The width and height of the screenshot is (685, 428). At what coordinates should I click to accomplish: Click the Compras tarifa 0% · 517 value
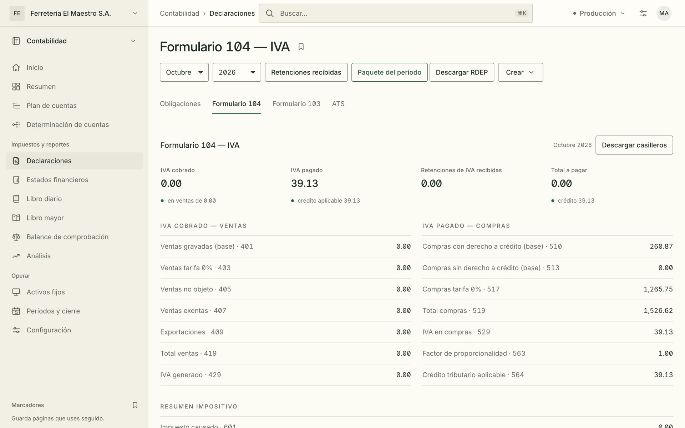[x=658, y=289]
